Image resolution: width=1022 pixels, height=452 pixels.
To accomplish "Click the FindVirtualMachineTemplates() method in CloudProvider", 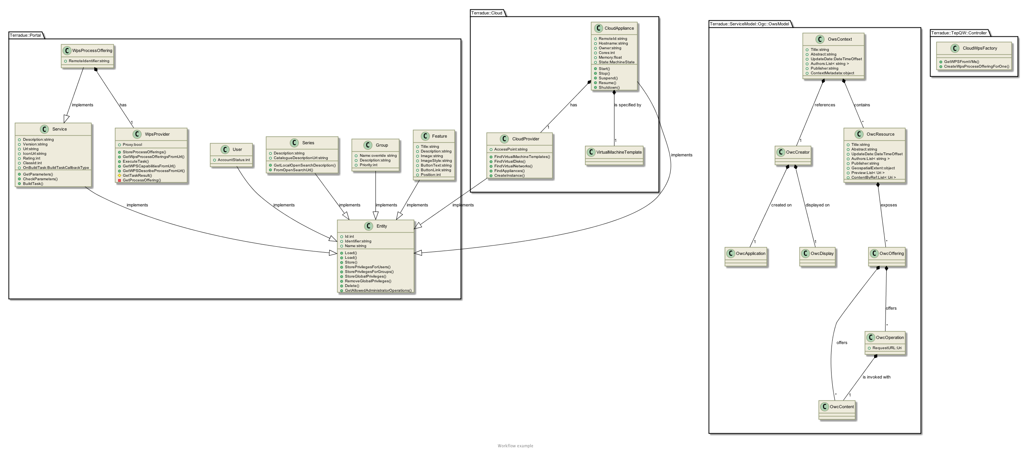I will [x=522, y=157].
